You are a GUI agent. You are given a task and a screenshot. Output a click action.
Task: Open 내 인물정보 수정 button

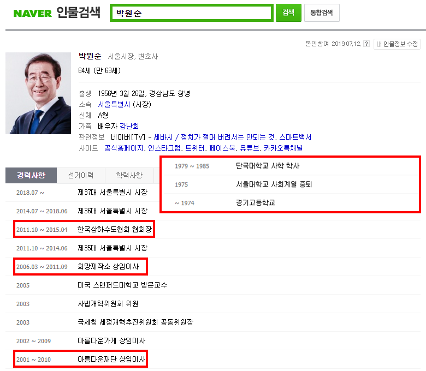[397, 44]
